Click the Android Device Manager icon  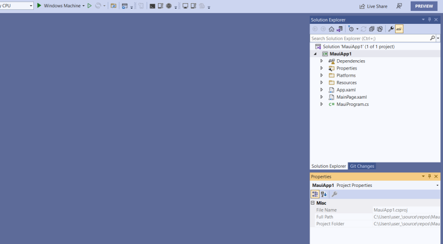161,6
